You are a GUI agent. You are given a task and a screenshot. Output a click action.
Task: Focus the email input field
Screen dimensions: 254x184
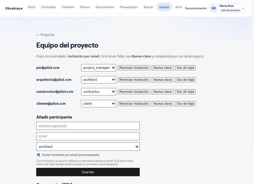88,136
